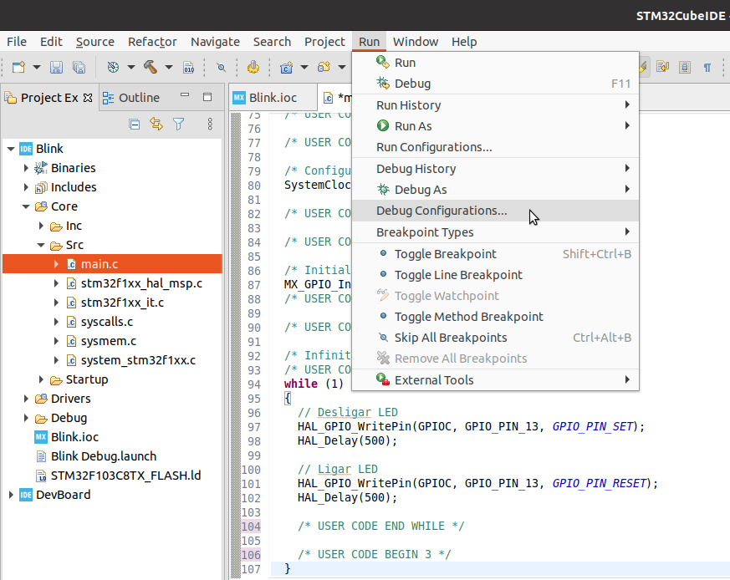Click the bug icon beside Debug As
The height and width of the screenshot is (580, 730).
point(383,189)
